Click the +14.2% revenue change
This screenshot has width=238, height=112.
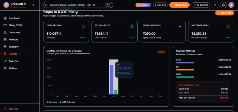coord(83,38)
